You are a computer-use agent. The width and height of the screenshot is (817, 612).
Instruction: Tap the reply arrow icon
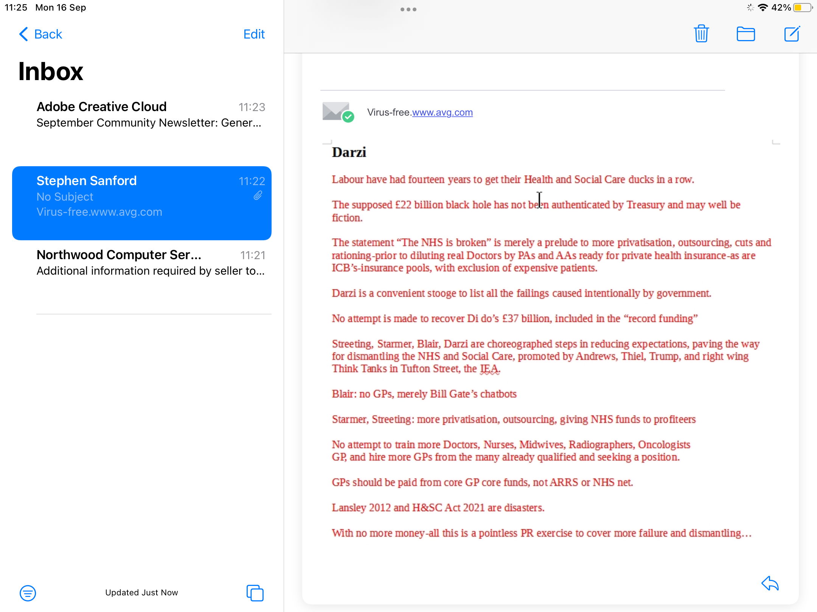click(x=770, y=584)
